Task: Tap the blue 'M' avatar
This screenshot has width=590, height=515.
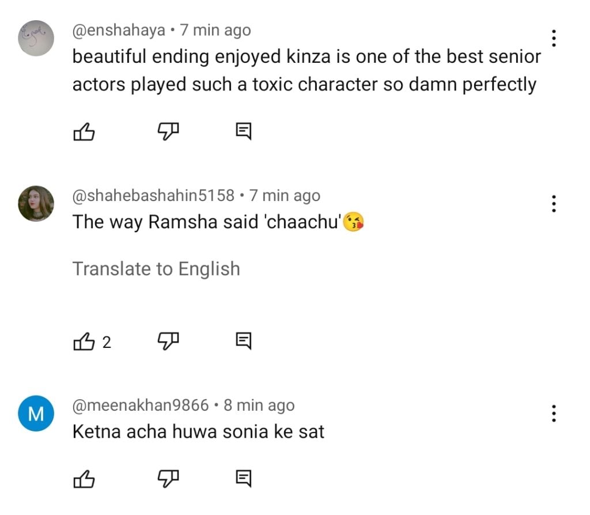Action: point(36,414)
